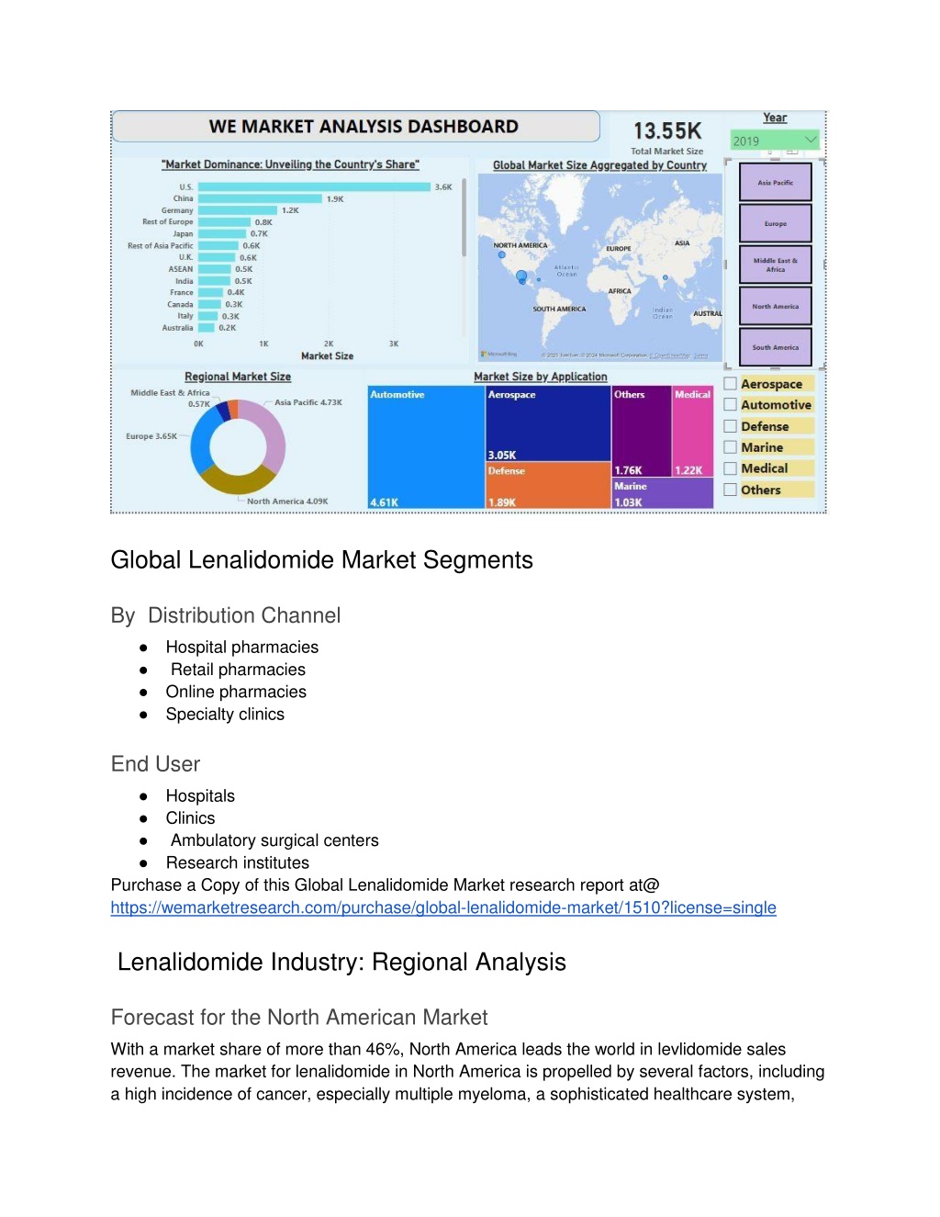Click the 13.55K Total Market Size card
Image resolution: width=940 pixels, height=1217 pixels.
667,136
